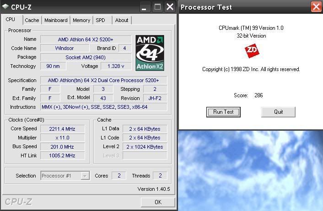
Task: Close the CPU-Z window
Action: [x=170, y=6]
